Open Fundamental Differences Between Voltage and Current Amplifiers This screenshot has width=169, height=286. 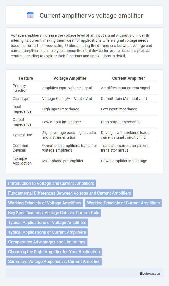pyautogui.click(x=70, y=193)
